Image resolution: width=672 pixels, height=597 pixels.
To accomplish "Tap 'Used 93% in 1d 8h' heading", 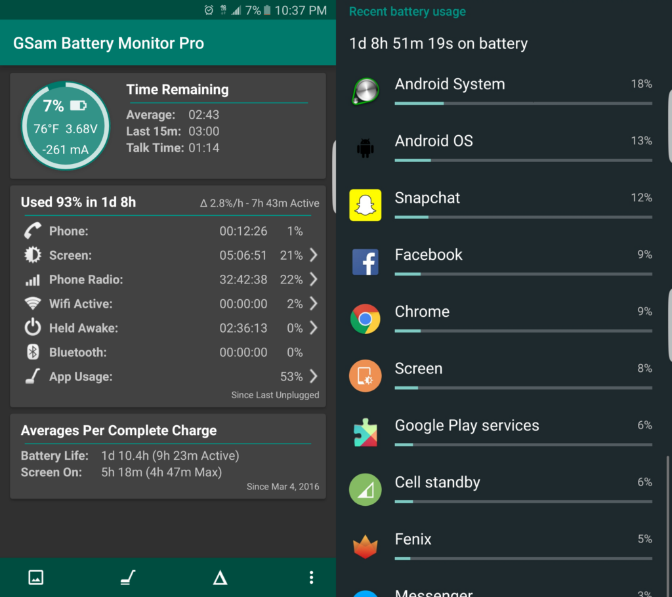I will click(79, 202).
